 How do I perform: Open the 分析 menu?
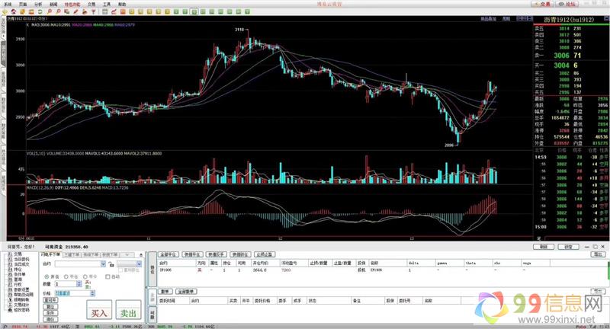tap(39, 4)
